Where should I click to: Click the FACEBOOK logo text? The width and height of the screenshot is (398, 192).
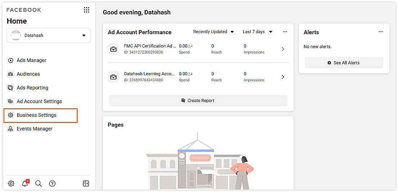coord(24,10)
